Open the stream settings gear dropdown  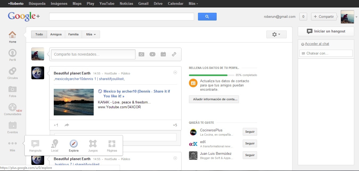pos(276,34)
